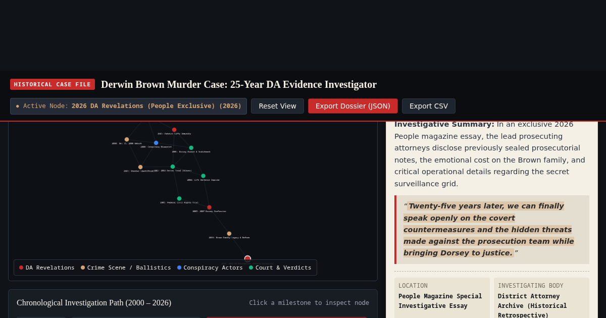Click the Court & Verdicts legend entry
This screenshot has width=606, height=318.
(x=280, y=268)
